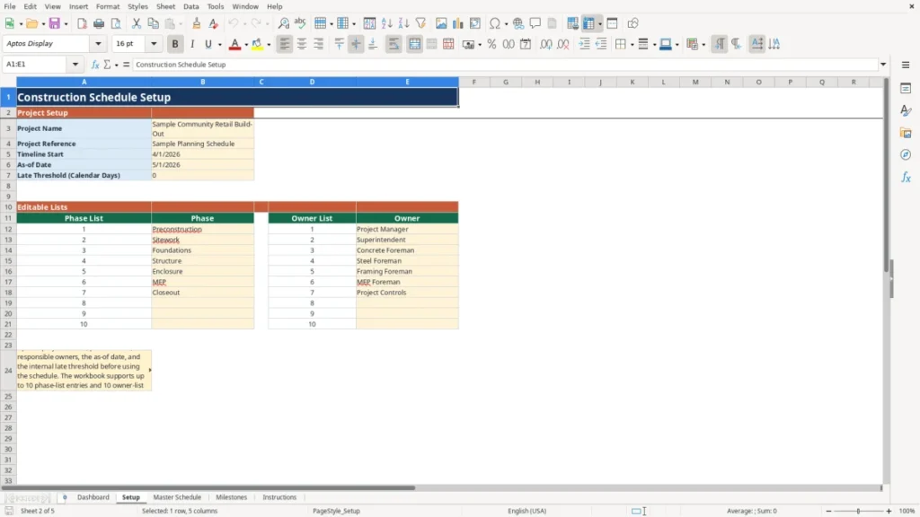920x517 pixels.
Task: Add a decimal place
Action: (545, 44)
